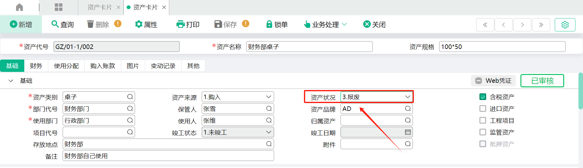Jump to last record arrow
Screen dimensions: 583x168
point(541,25)
